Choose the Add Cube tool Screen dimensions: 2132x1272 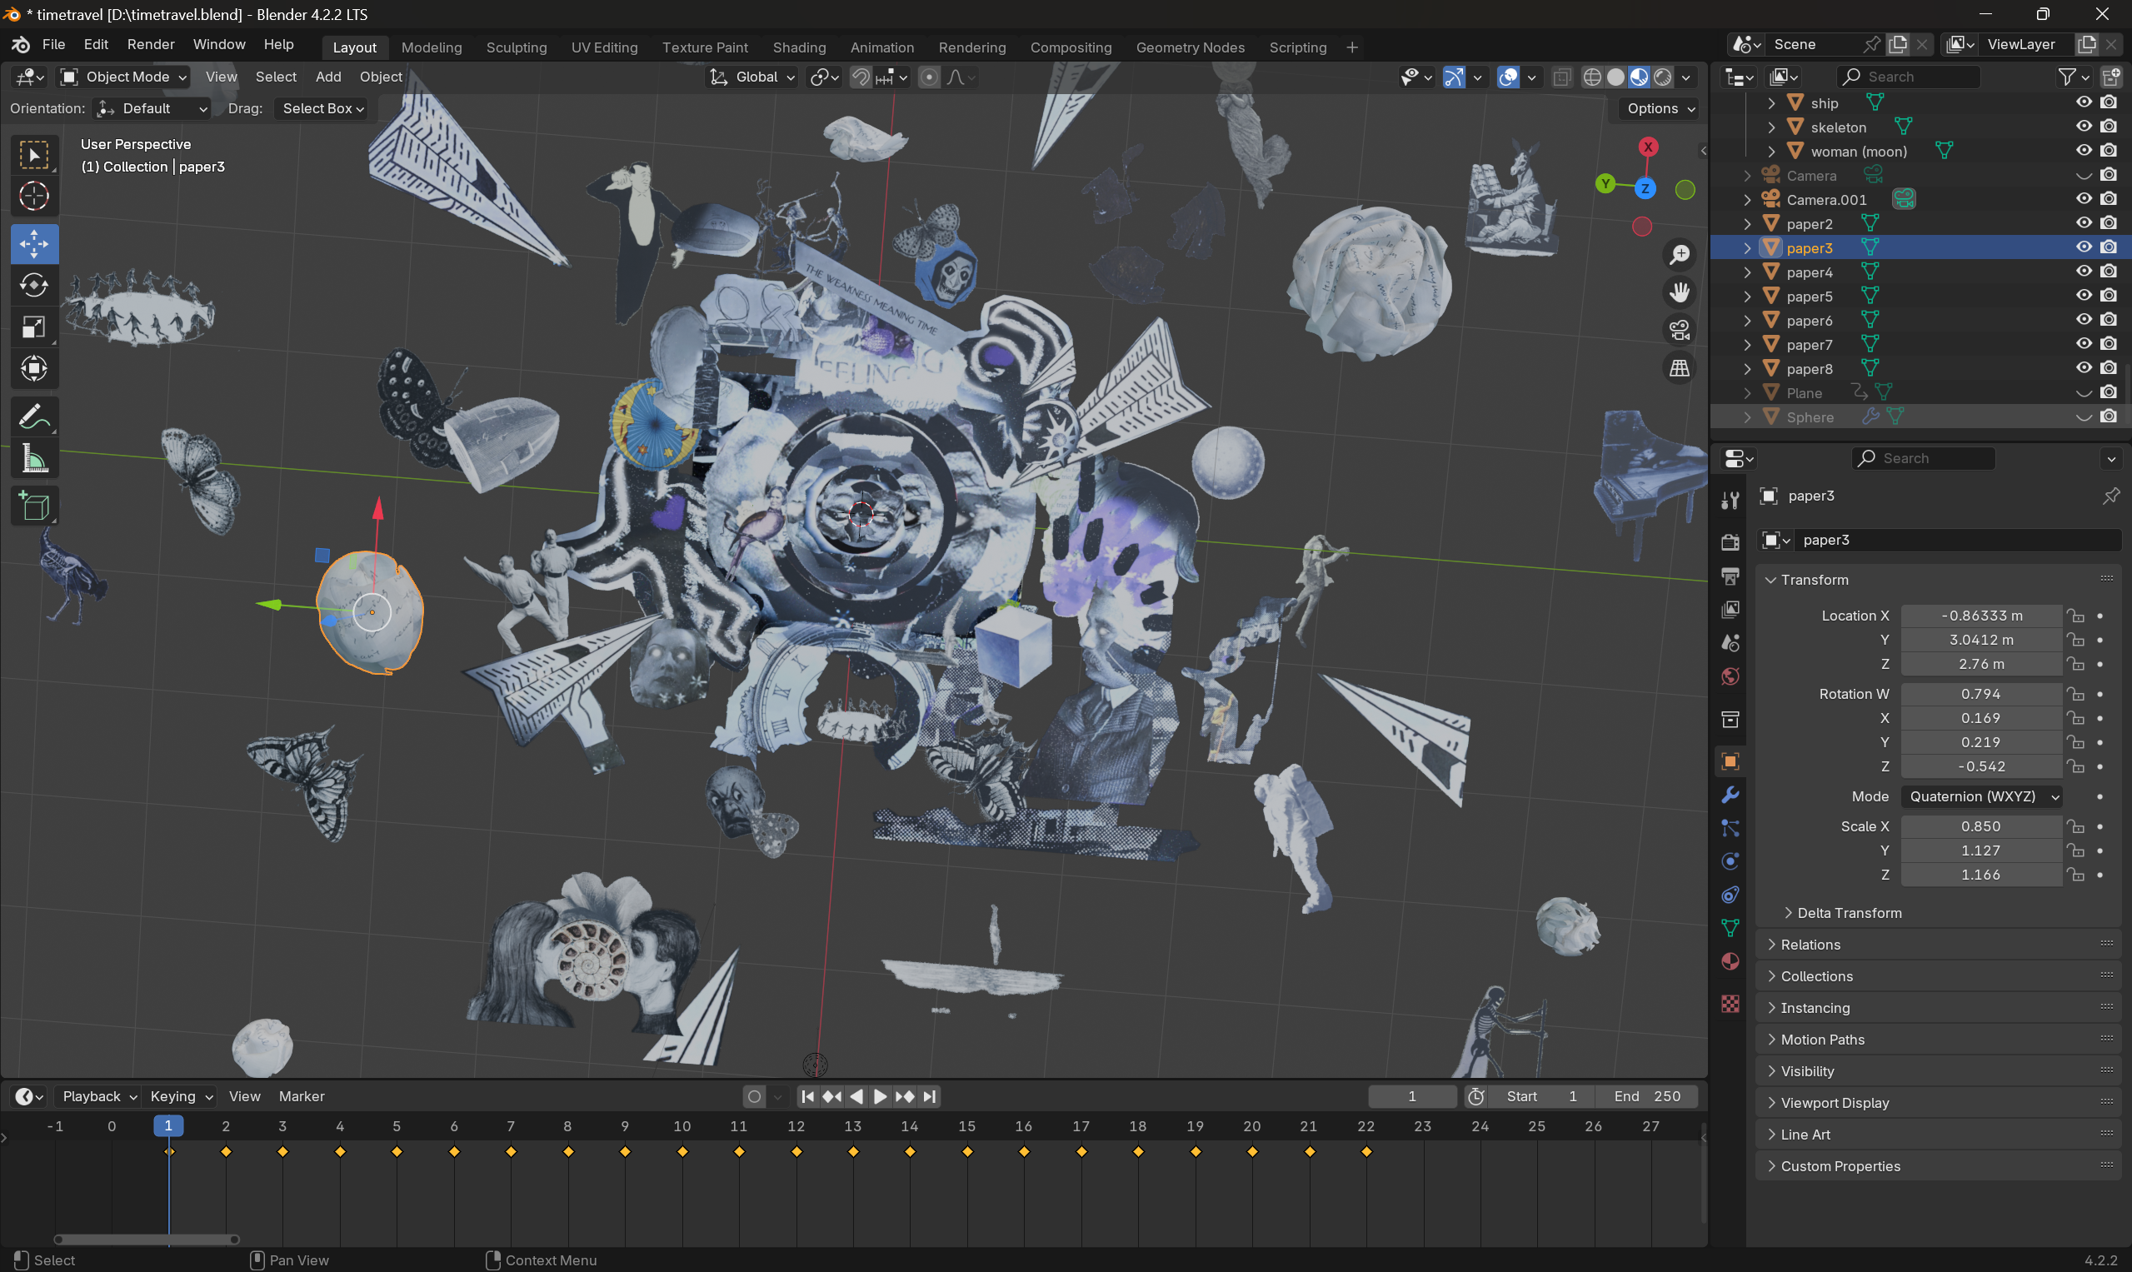[x=34, y=506]
